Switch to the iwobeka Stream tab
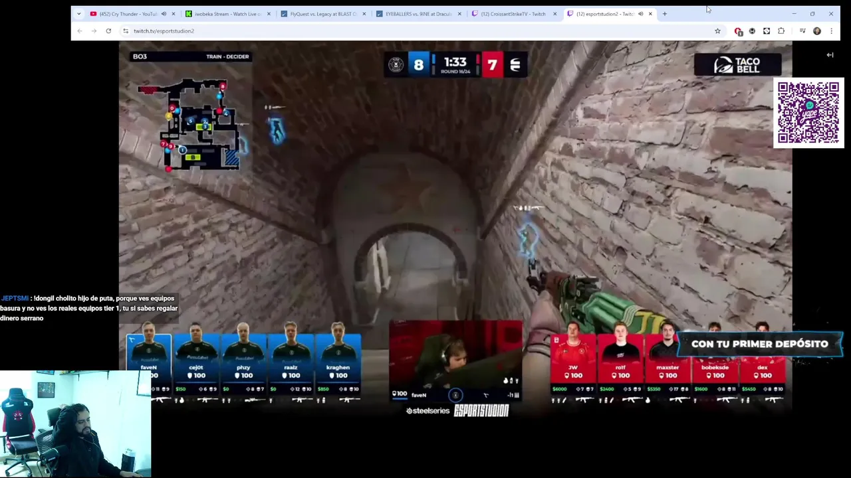The width and height of the screenshot is (851, 478). click(228, 14)
